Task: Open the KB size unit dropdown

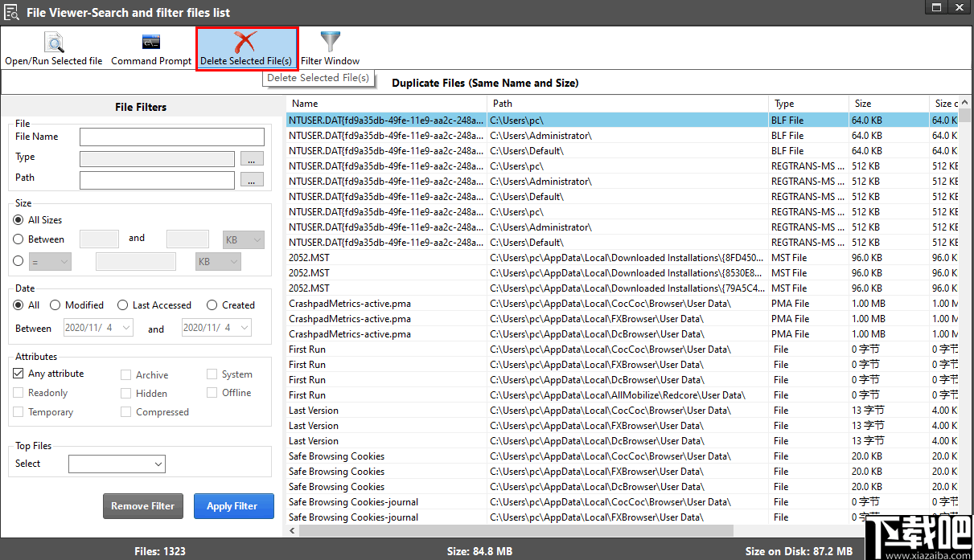Action: pyautogui.click(x=242, y=239)
